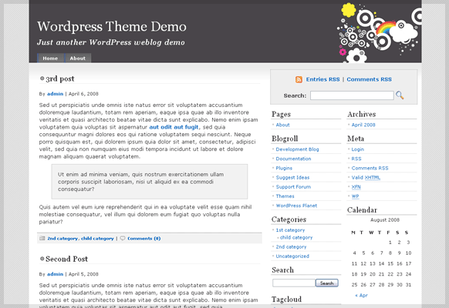Click the magnifying glass search icon
Image resolution: width=449 pixels, height=308 pixels.
pyautogui.click(x=400, y=95)
